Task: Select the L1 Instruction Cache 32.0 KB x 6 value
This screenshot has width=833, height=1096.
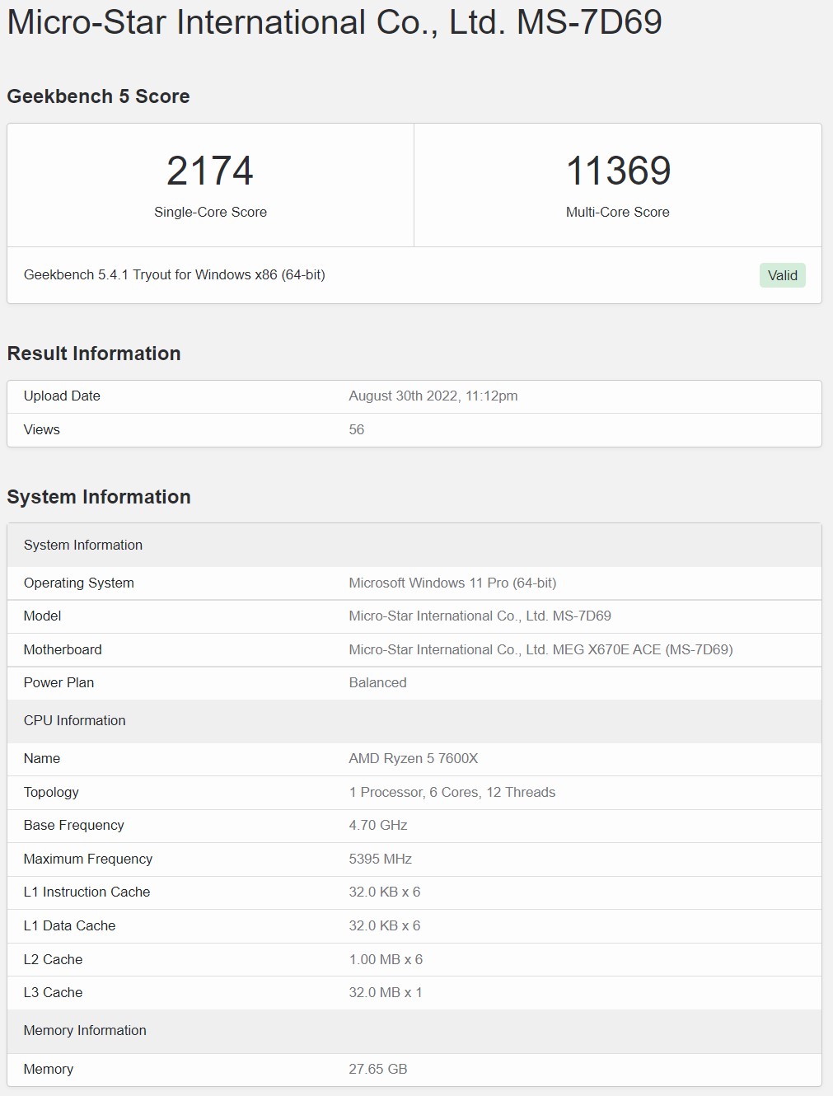Action: point(385,892)
